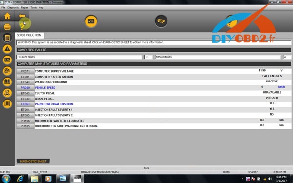Click the back arrow icon
This screenshot has width=293, height=183.
pos(22,16)
